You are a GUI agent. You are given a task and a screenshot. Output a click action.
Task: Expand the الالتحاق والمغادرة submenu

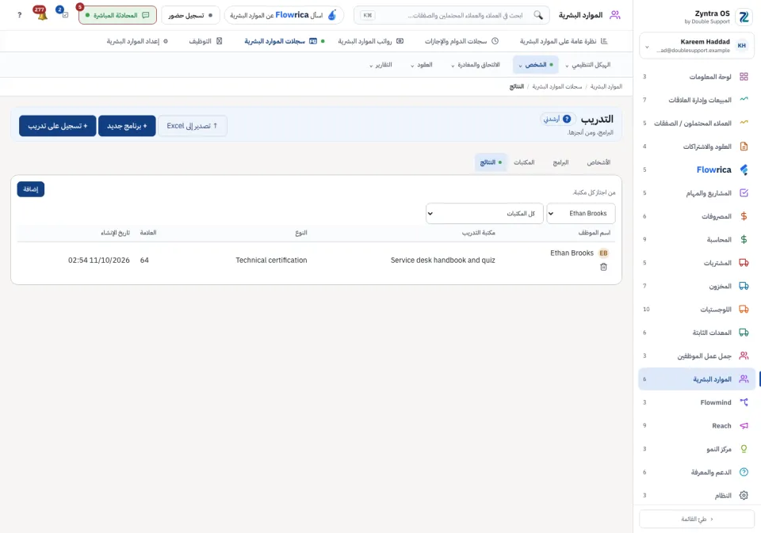475,65
